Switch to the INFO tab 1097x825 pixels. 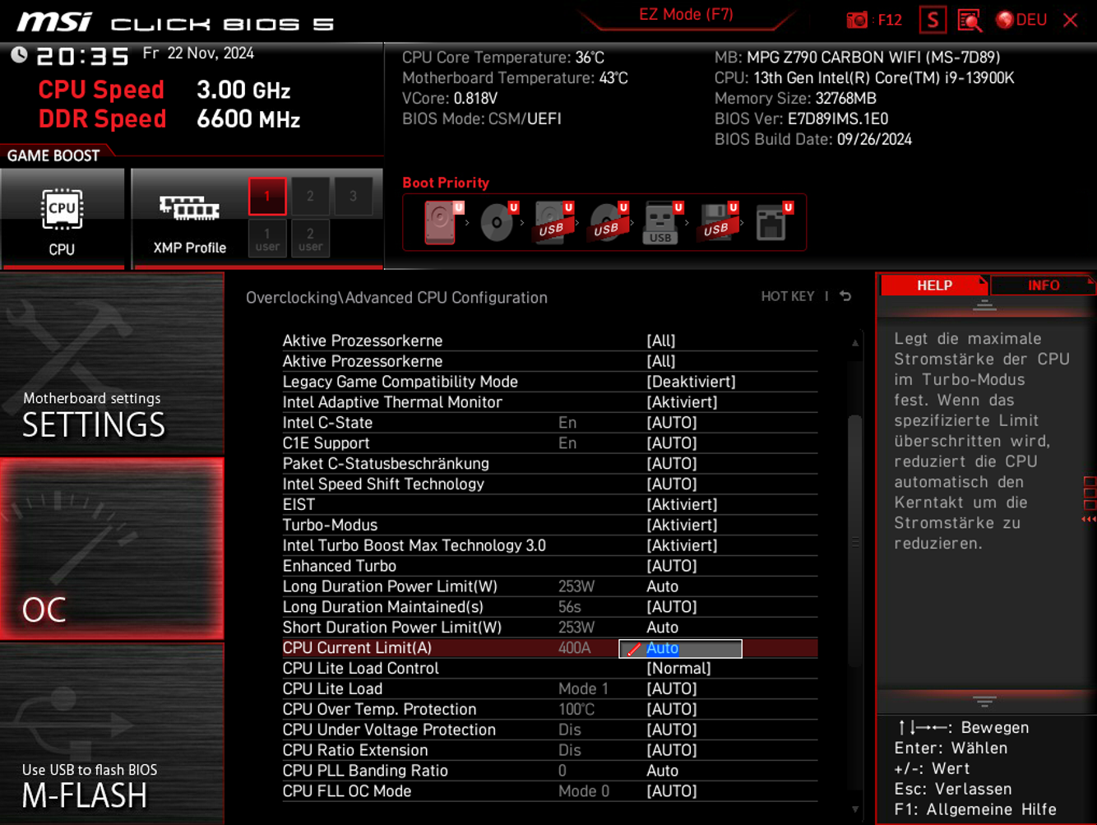1044,285
